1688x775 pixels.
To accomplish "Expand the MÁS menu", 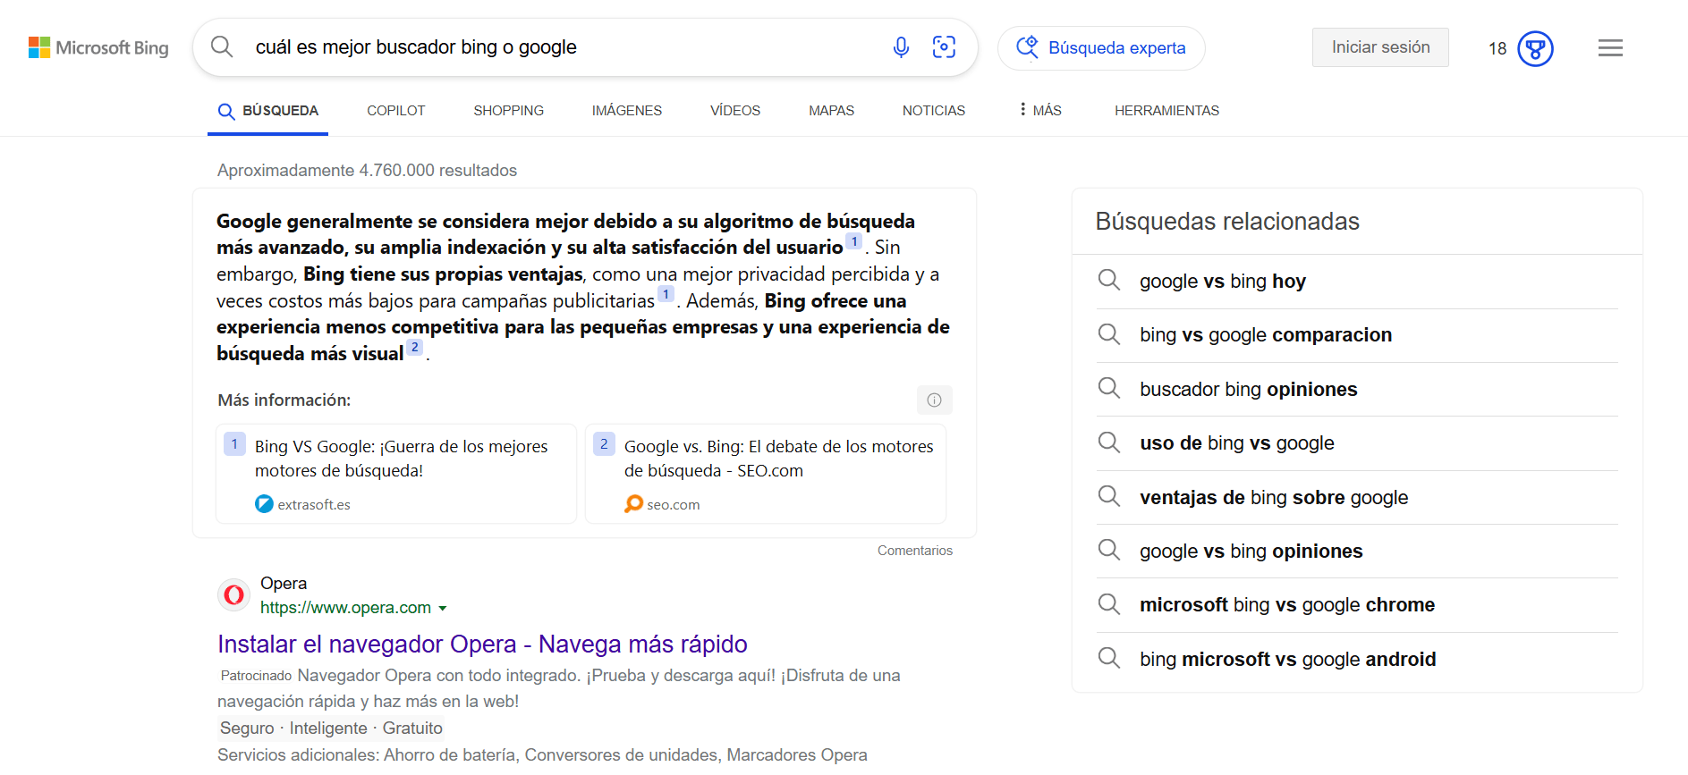I will pyautogui.click(x=1040, y=110).
